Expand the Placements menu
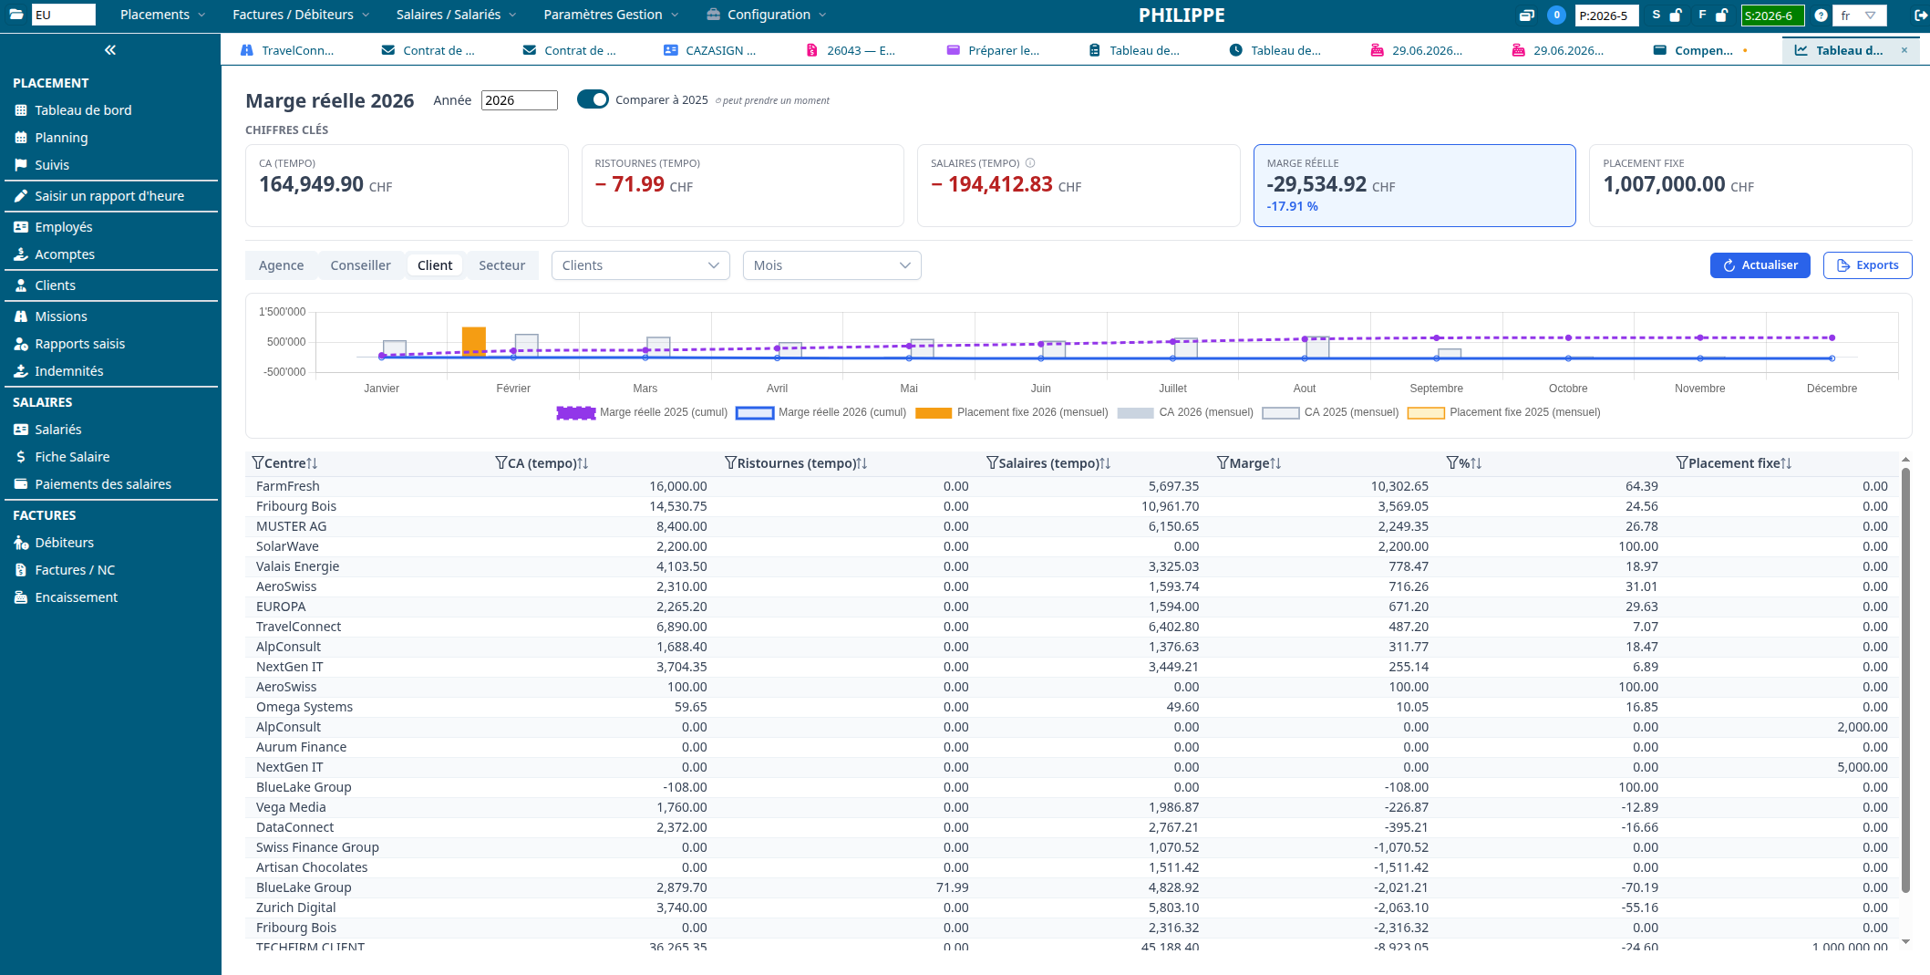The width and height of the screenshot is (1930, 975). click(x=162, y=15)
